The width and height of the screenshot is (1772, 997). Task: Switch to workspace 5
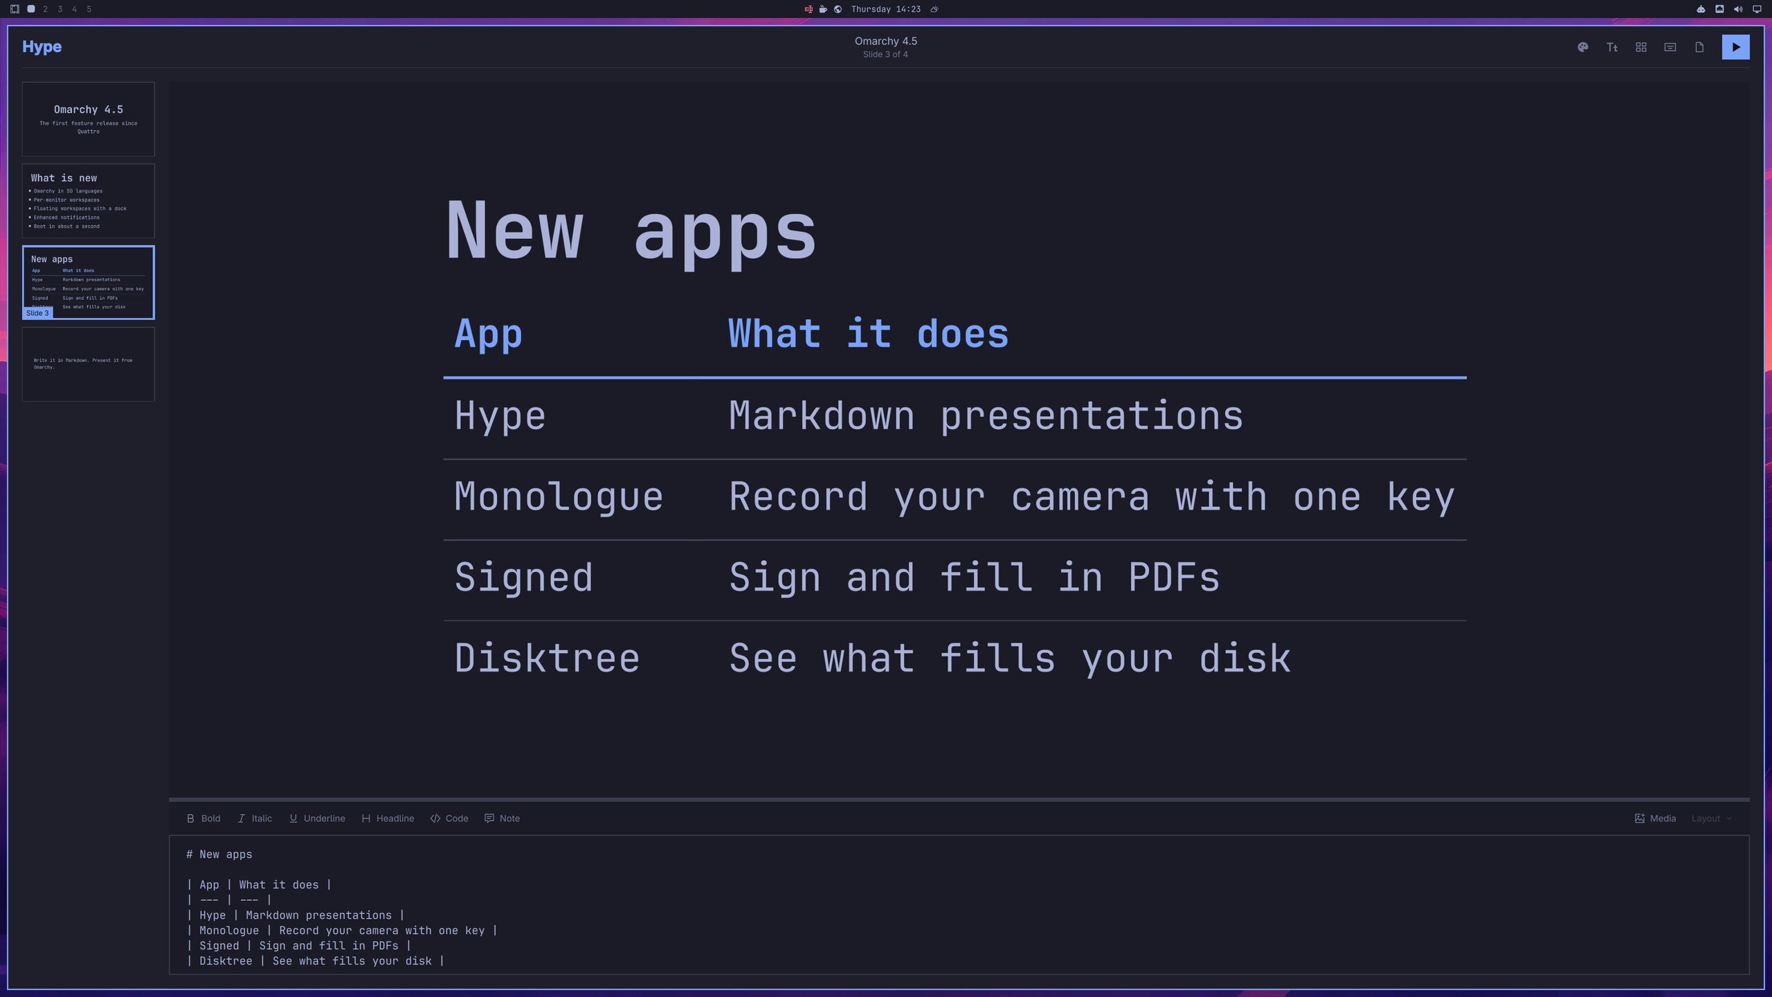tap(89, 9)
